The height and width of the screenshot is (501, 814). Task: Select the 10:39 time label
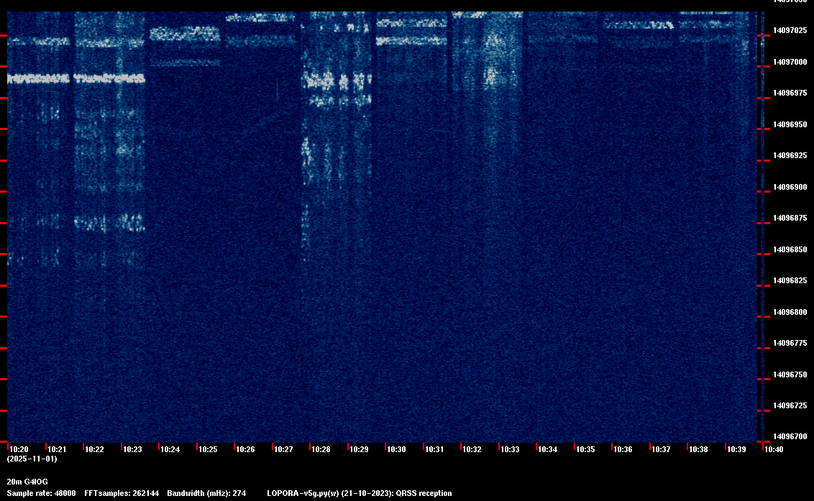click(x=736, y=449)
